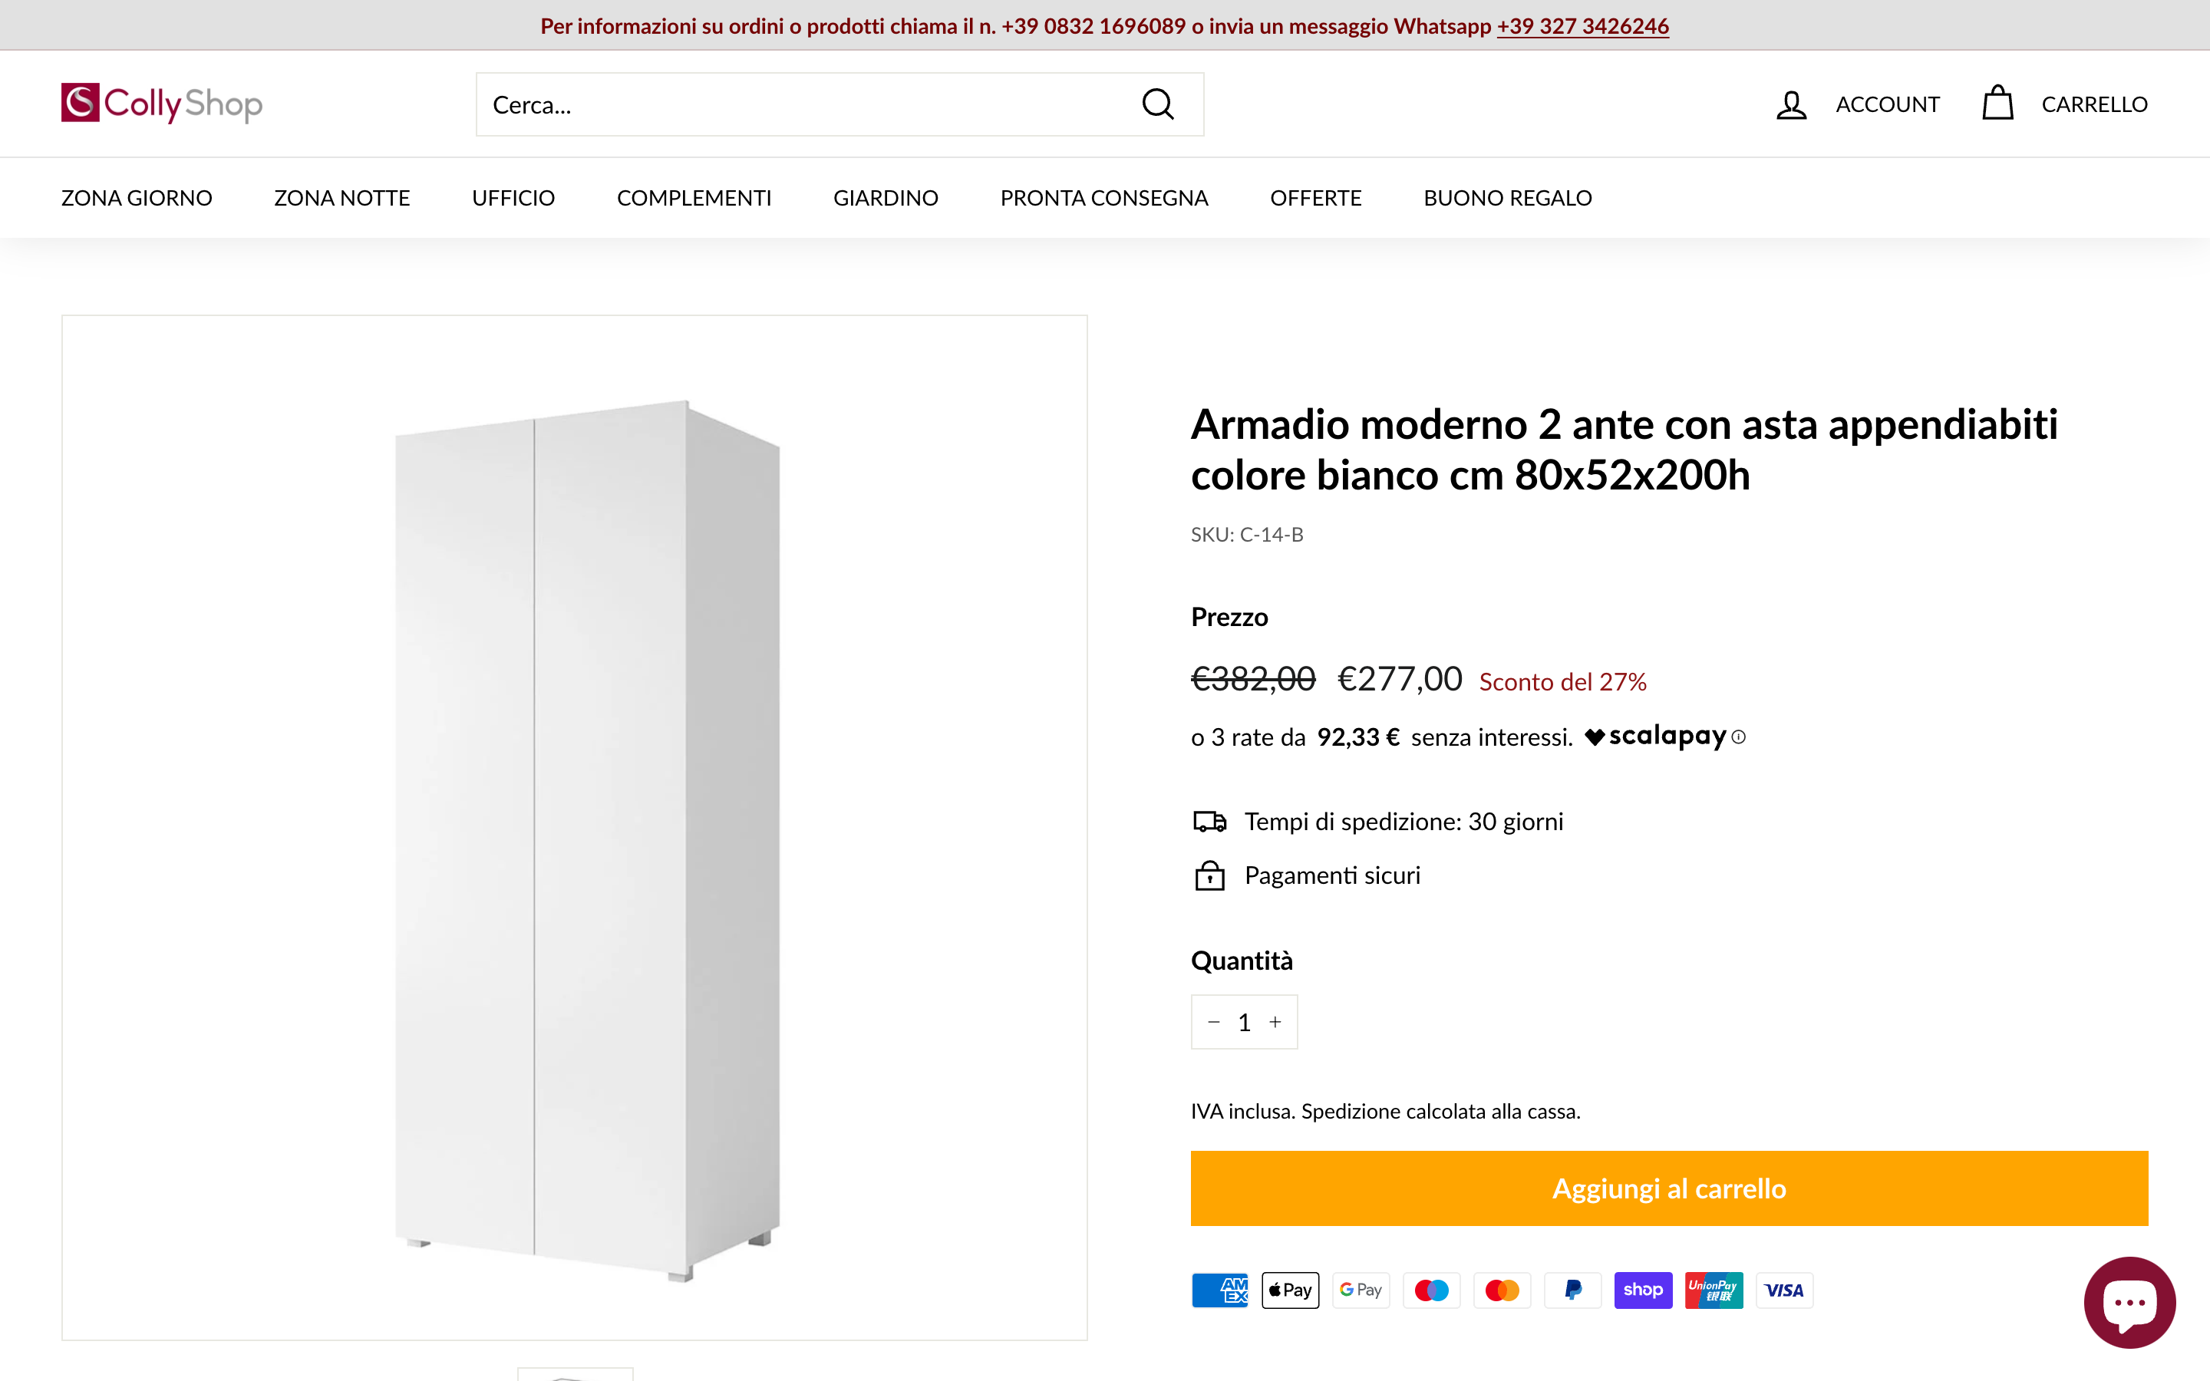This screenshot has height=1381, width=2210.
Task: Open the Buono Regalo page
Action: pos(1507,198)
